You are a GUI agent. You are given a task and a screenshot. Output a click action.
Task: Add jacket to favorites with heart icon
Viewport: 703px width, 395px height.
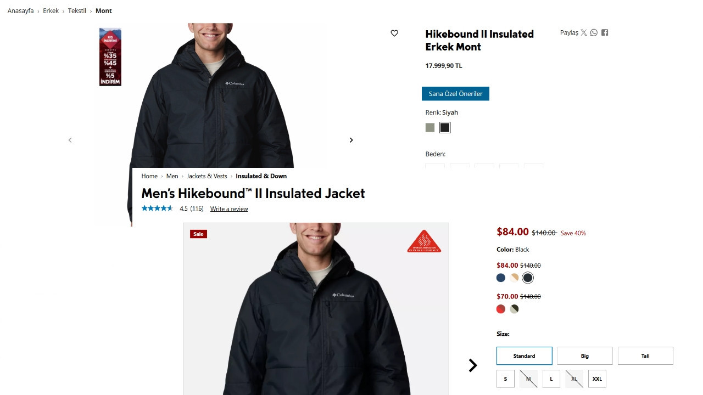pyautogui.click(x=394, y=33)
